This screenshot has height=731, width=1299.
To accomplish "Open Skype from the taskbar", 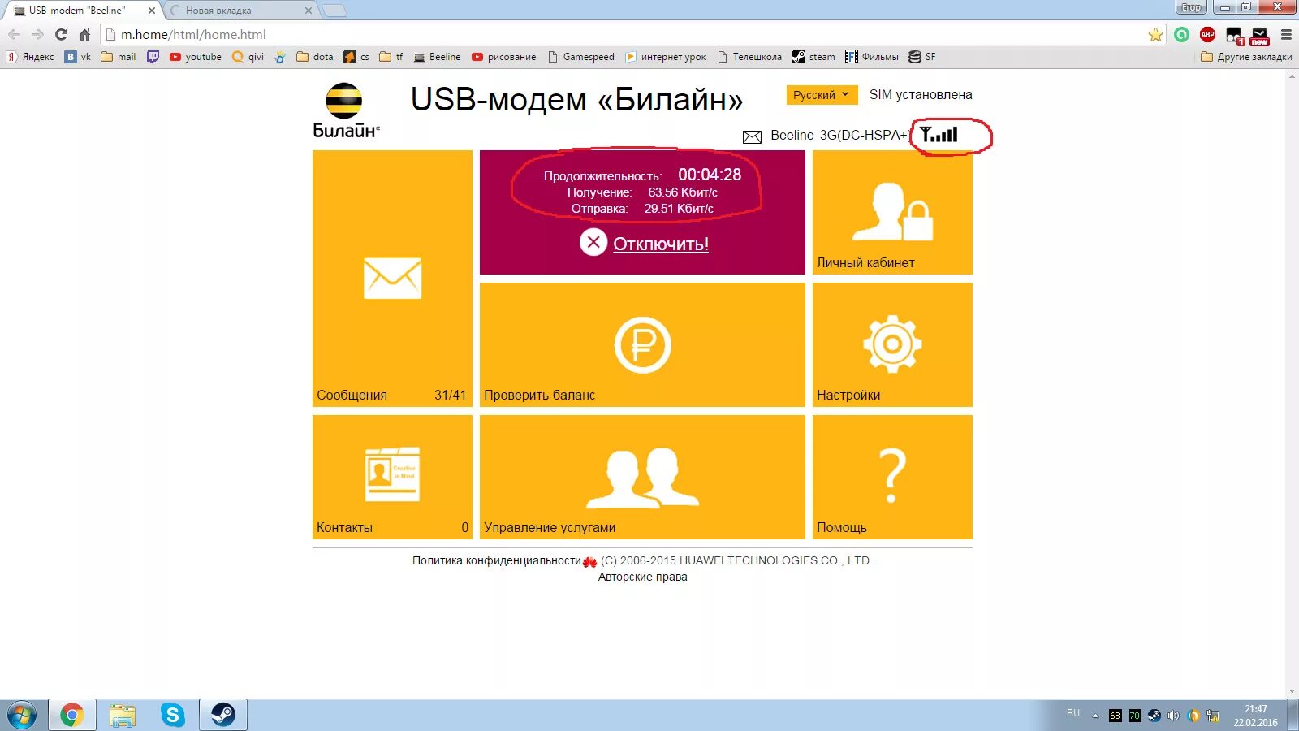I will point(173,716).
